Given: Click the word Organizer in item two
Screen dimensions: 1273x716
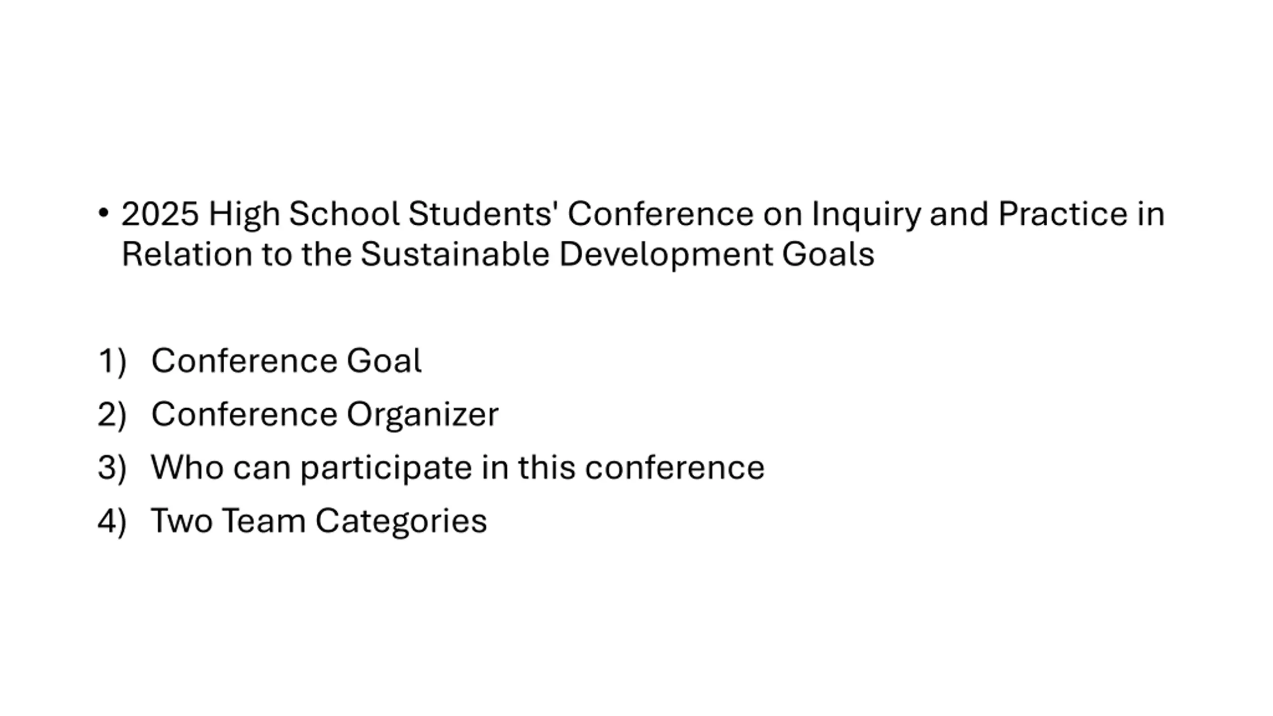Looking at the screenshot, I should point(423,415).
